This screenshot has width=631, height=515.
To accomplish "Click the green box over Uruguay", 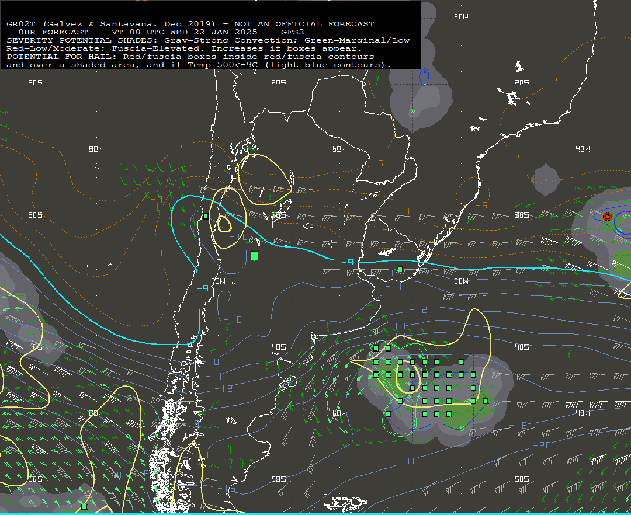I will [x=400, y=269].
